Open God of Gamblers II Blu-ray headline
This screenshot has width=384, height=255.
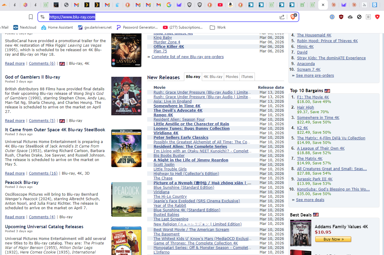33,77
